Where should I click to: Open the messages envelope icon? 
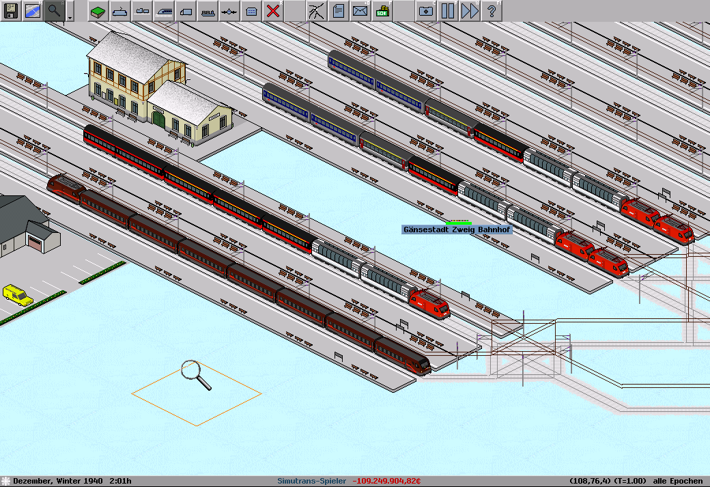coord(360,11)
